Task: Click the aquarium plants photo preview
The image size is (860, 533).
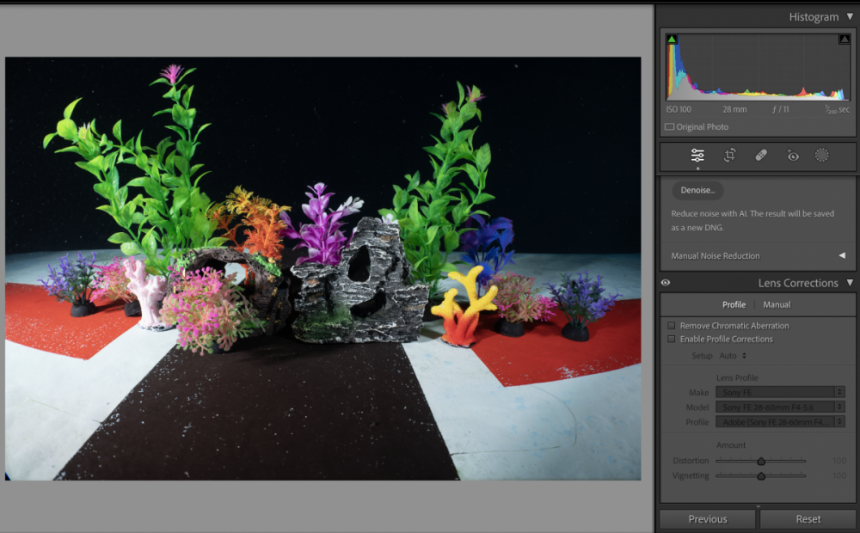Action: click(x=323, y=269)
